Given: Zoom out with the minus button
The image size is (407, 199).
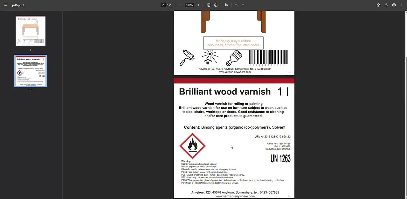Looking at the screenshot, I should coord(180,5).
